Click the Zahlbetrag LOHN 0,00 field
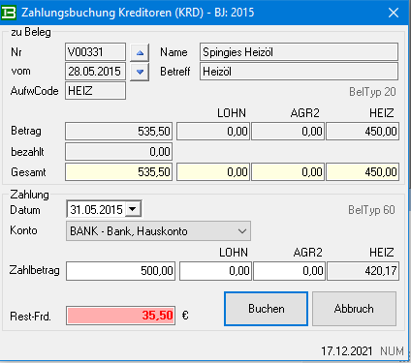The height and width of the screenshot is (363, 411). [x=215, y=271]
